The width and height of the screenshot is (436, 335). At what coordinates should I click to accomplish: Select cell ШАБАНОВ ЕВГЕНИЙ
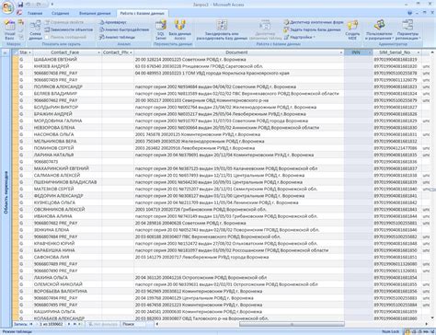coord(67,60)
